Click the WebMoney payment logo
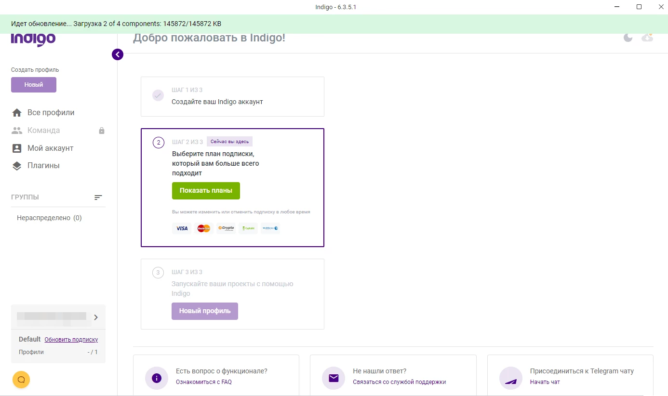The height and width of the screenshot is (396, 668). [x=270, y=228]
